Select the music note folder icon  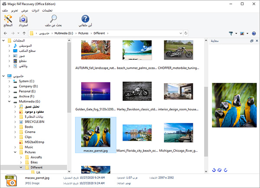coord(15,45)
